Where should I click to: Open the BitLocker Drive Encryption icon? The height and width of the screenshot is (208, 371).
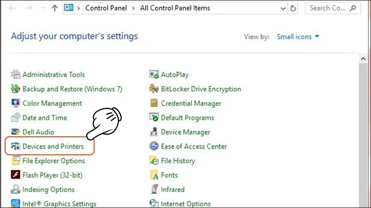(x=154, y=89)
